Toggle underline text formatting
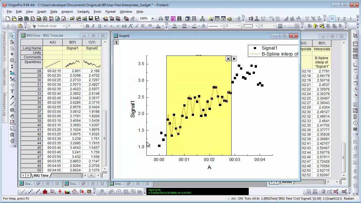 tap(100, 26)
